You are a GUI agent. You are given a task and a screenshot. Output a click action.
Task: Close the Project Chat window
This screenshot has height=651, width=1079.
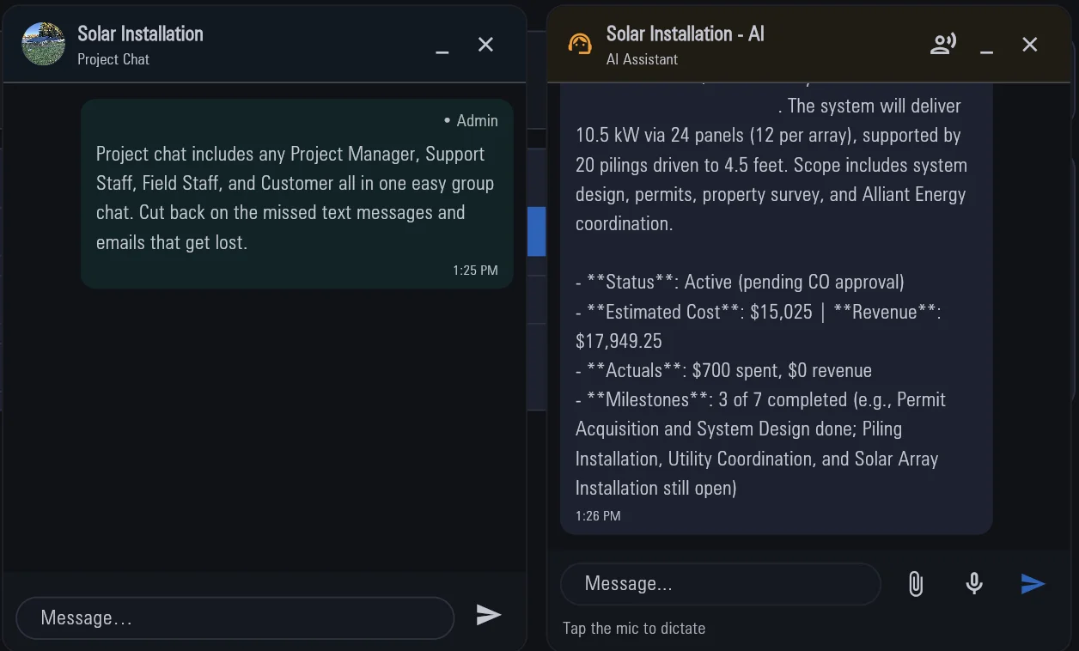coord(486,44)
